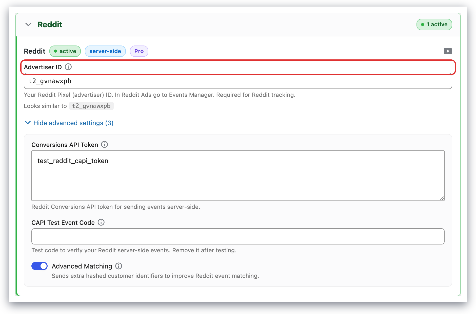Screen dimensions: 476x314
Task: Show the Advanced Matching info icon
Action: tap(119, 266)
